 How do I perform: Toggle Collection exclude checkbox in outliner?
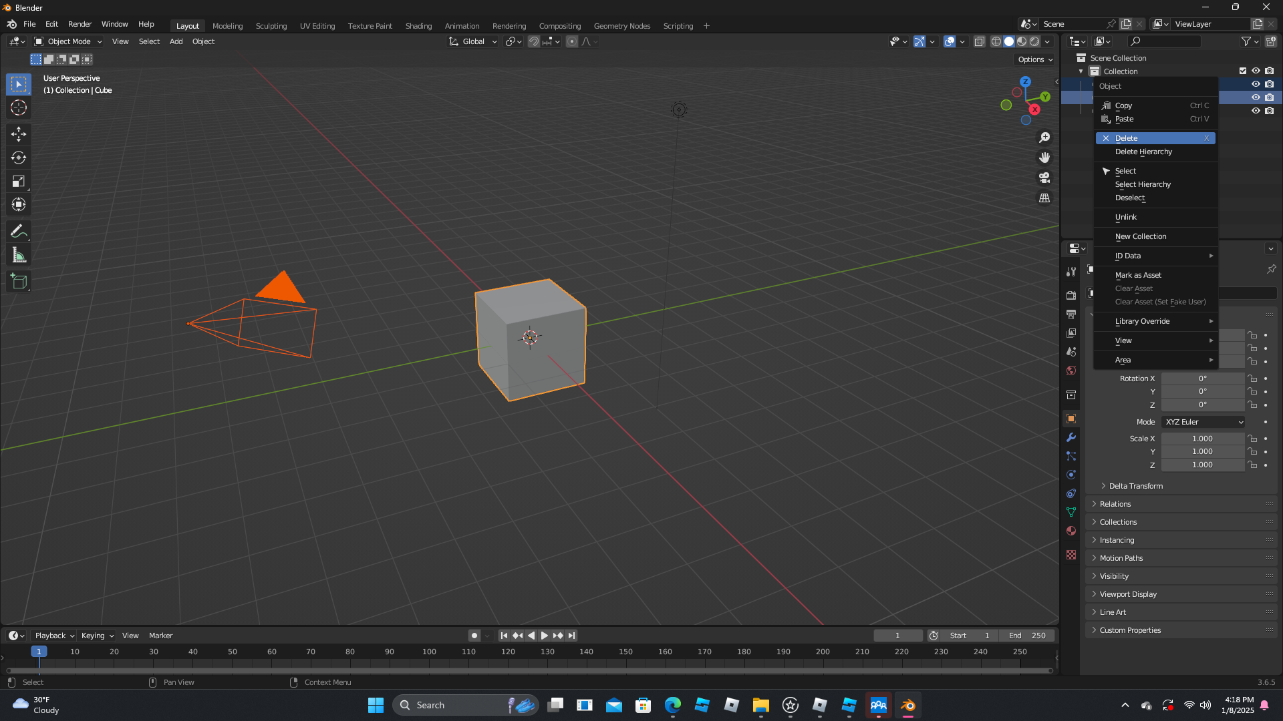coord(1243,71)
